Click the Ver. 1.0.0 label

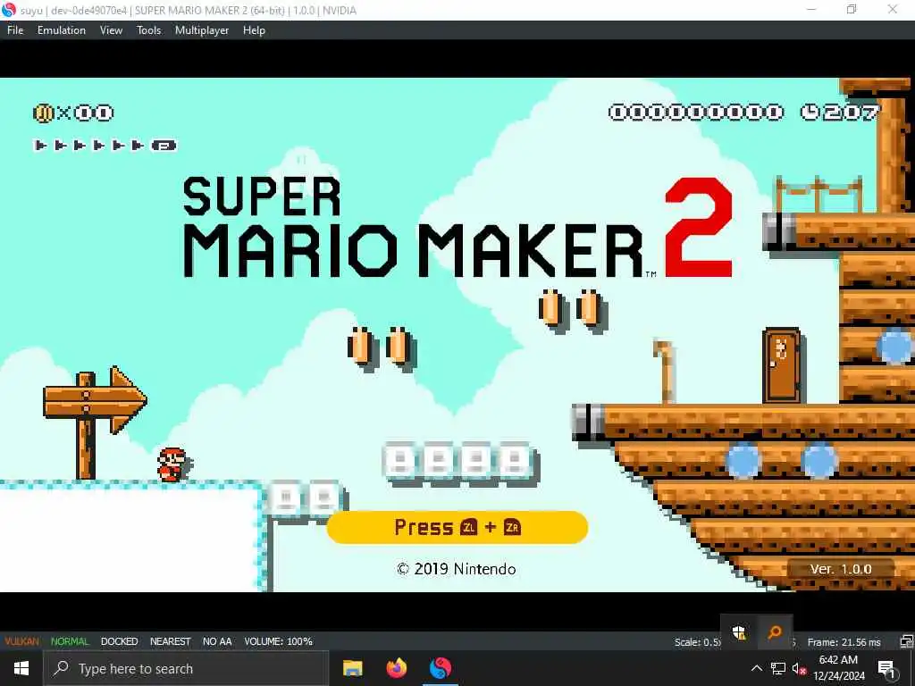click(x=840, y=569)
